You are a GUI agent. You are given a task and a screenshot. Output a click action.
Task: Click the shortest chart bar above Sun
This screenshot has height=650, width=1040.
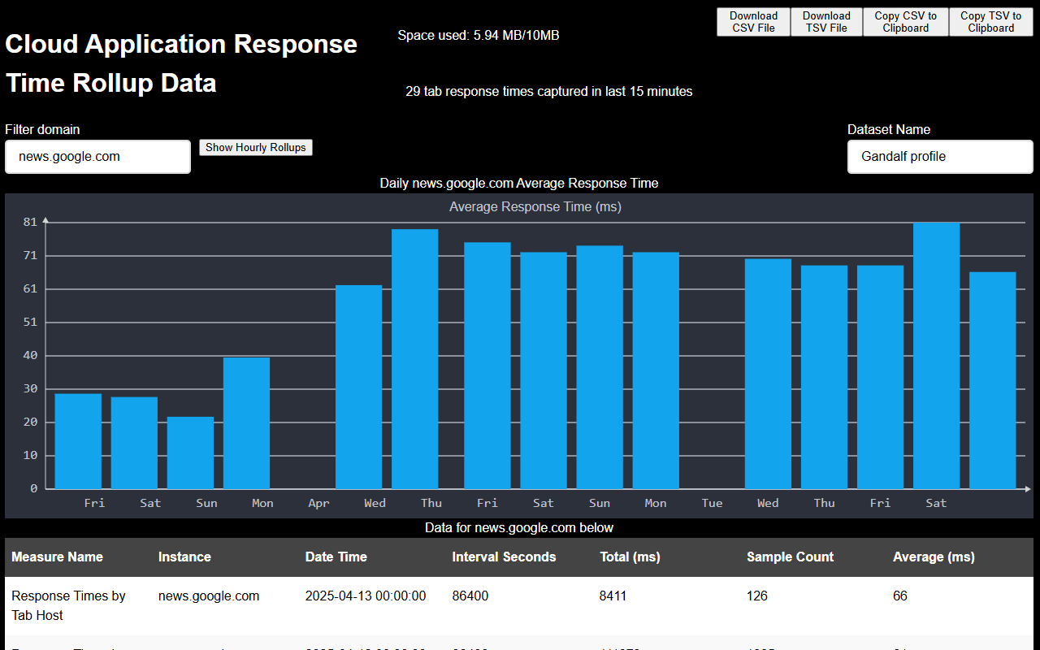190,453
